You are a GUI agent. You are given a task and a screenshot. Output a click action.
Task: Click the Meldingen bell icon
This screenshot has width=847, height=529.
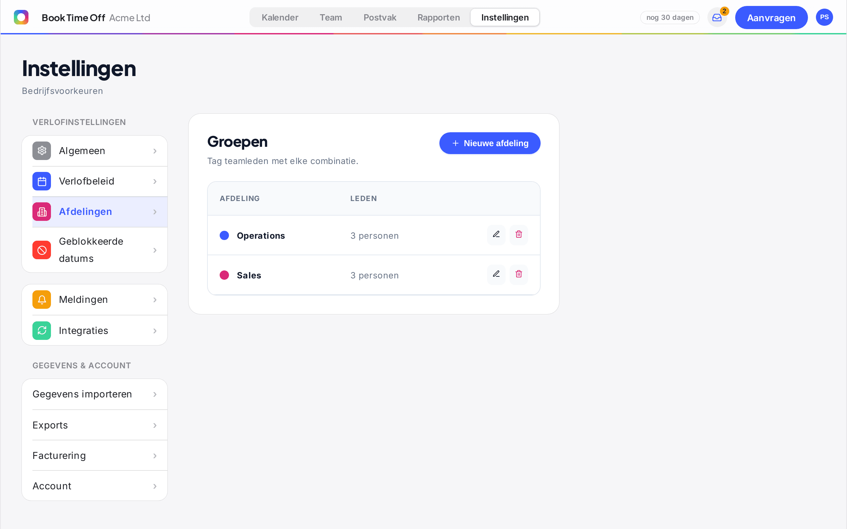click(42, 300)
